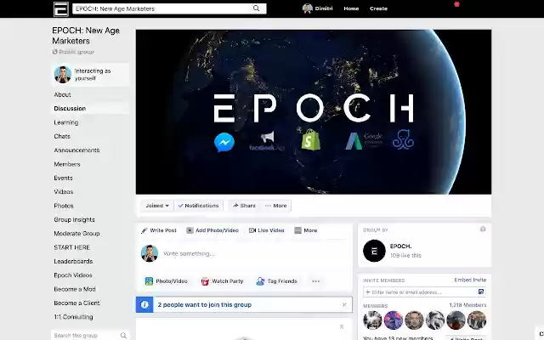Open Moderate Group
Screen dimensions: 544x340
click(76, 234)
